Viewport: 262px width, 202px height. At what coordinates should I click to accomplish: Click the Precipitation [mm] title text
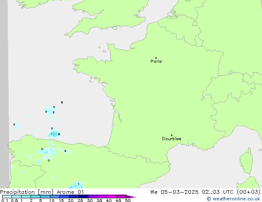tap(27, 192)
